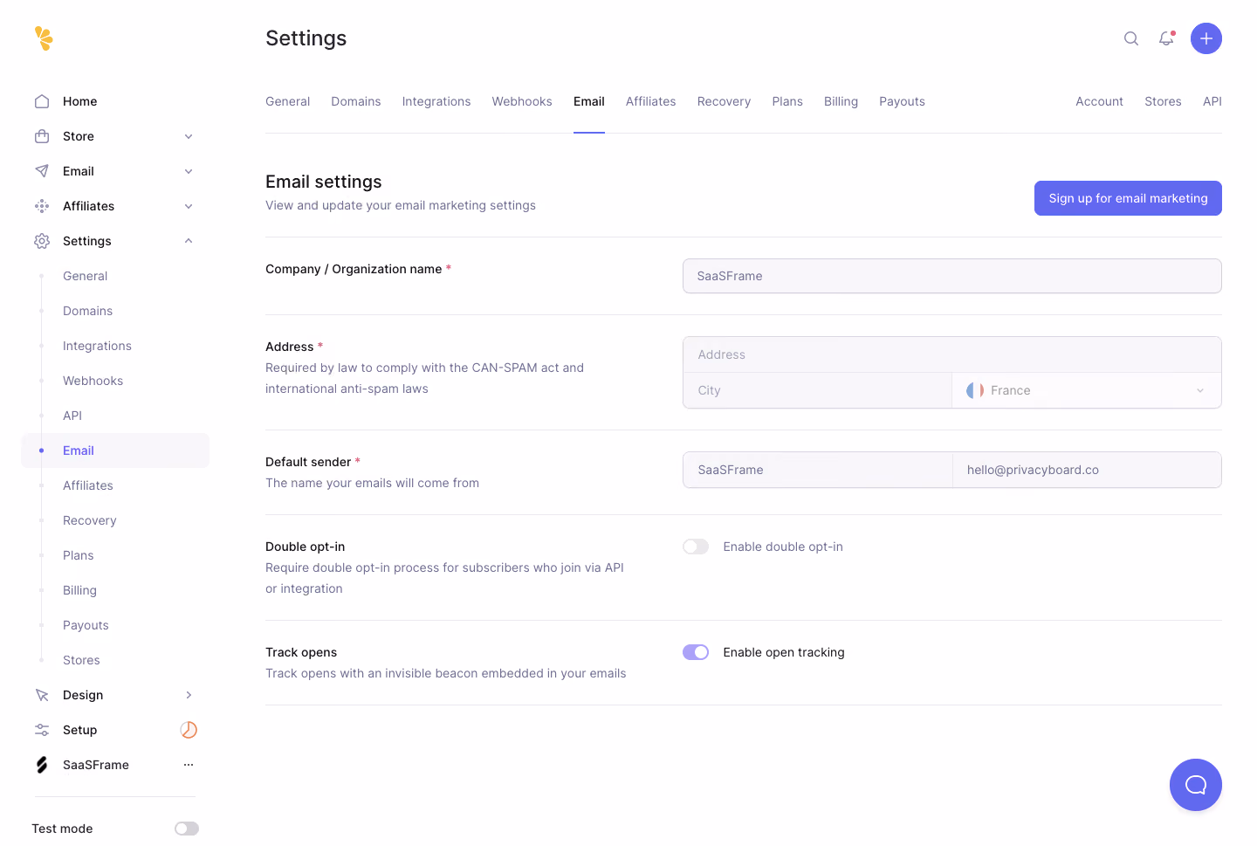1257x846 pixels.
Task: Open notifications bell icon
Action: [x=1166, y=38]
